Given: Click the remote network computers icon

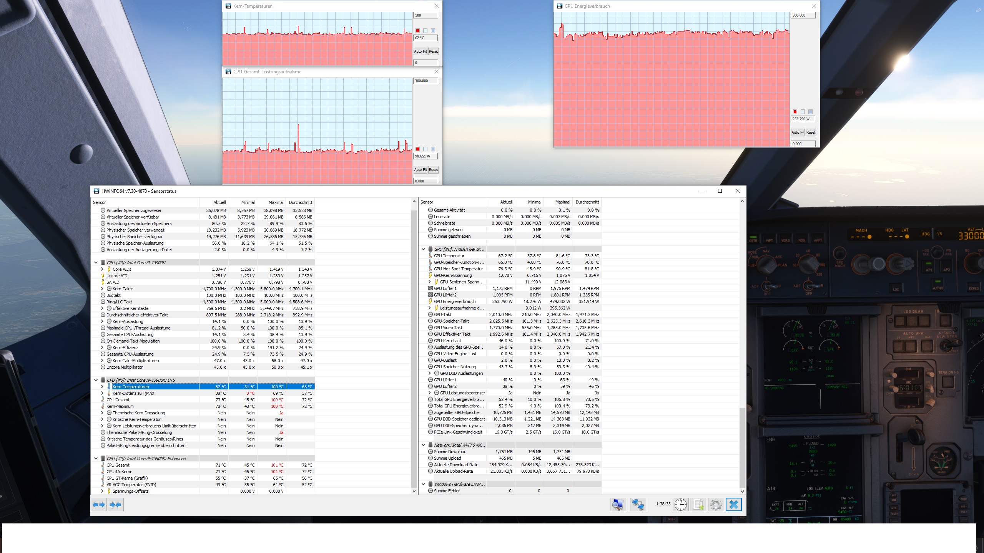Looking at the screenshot, I should (x=638, y=504).
